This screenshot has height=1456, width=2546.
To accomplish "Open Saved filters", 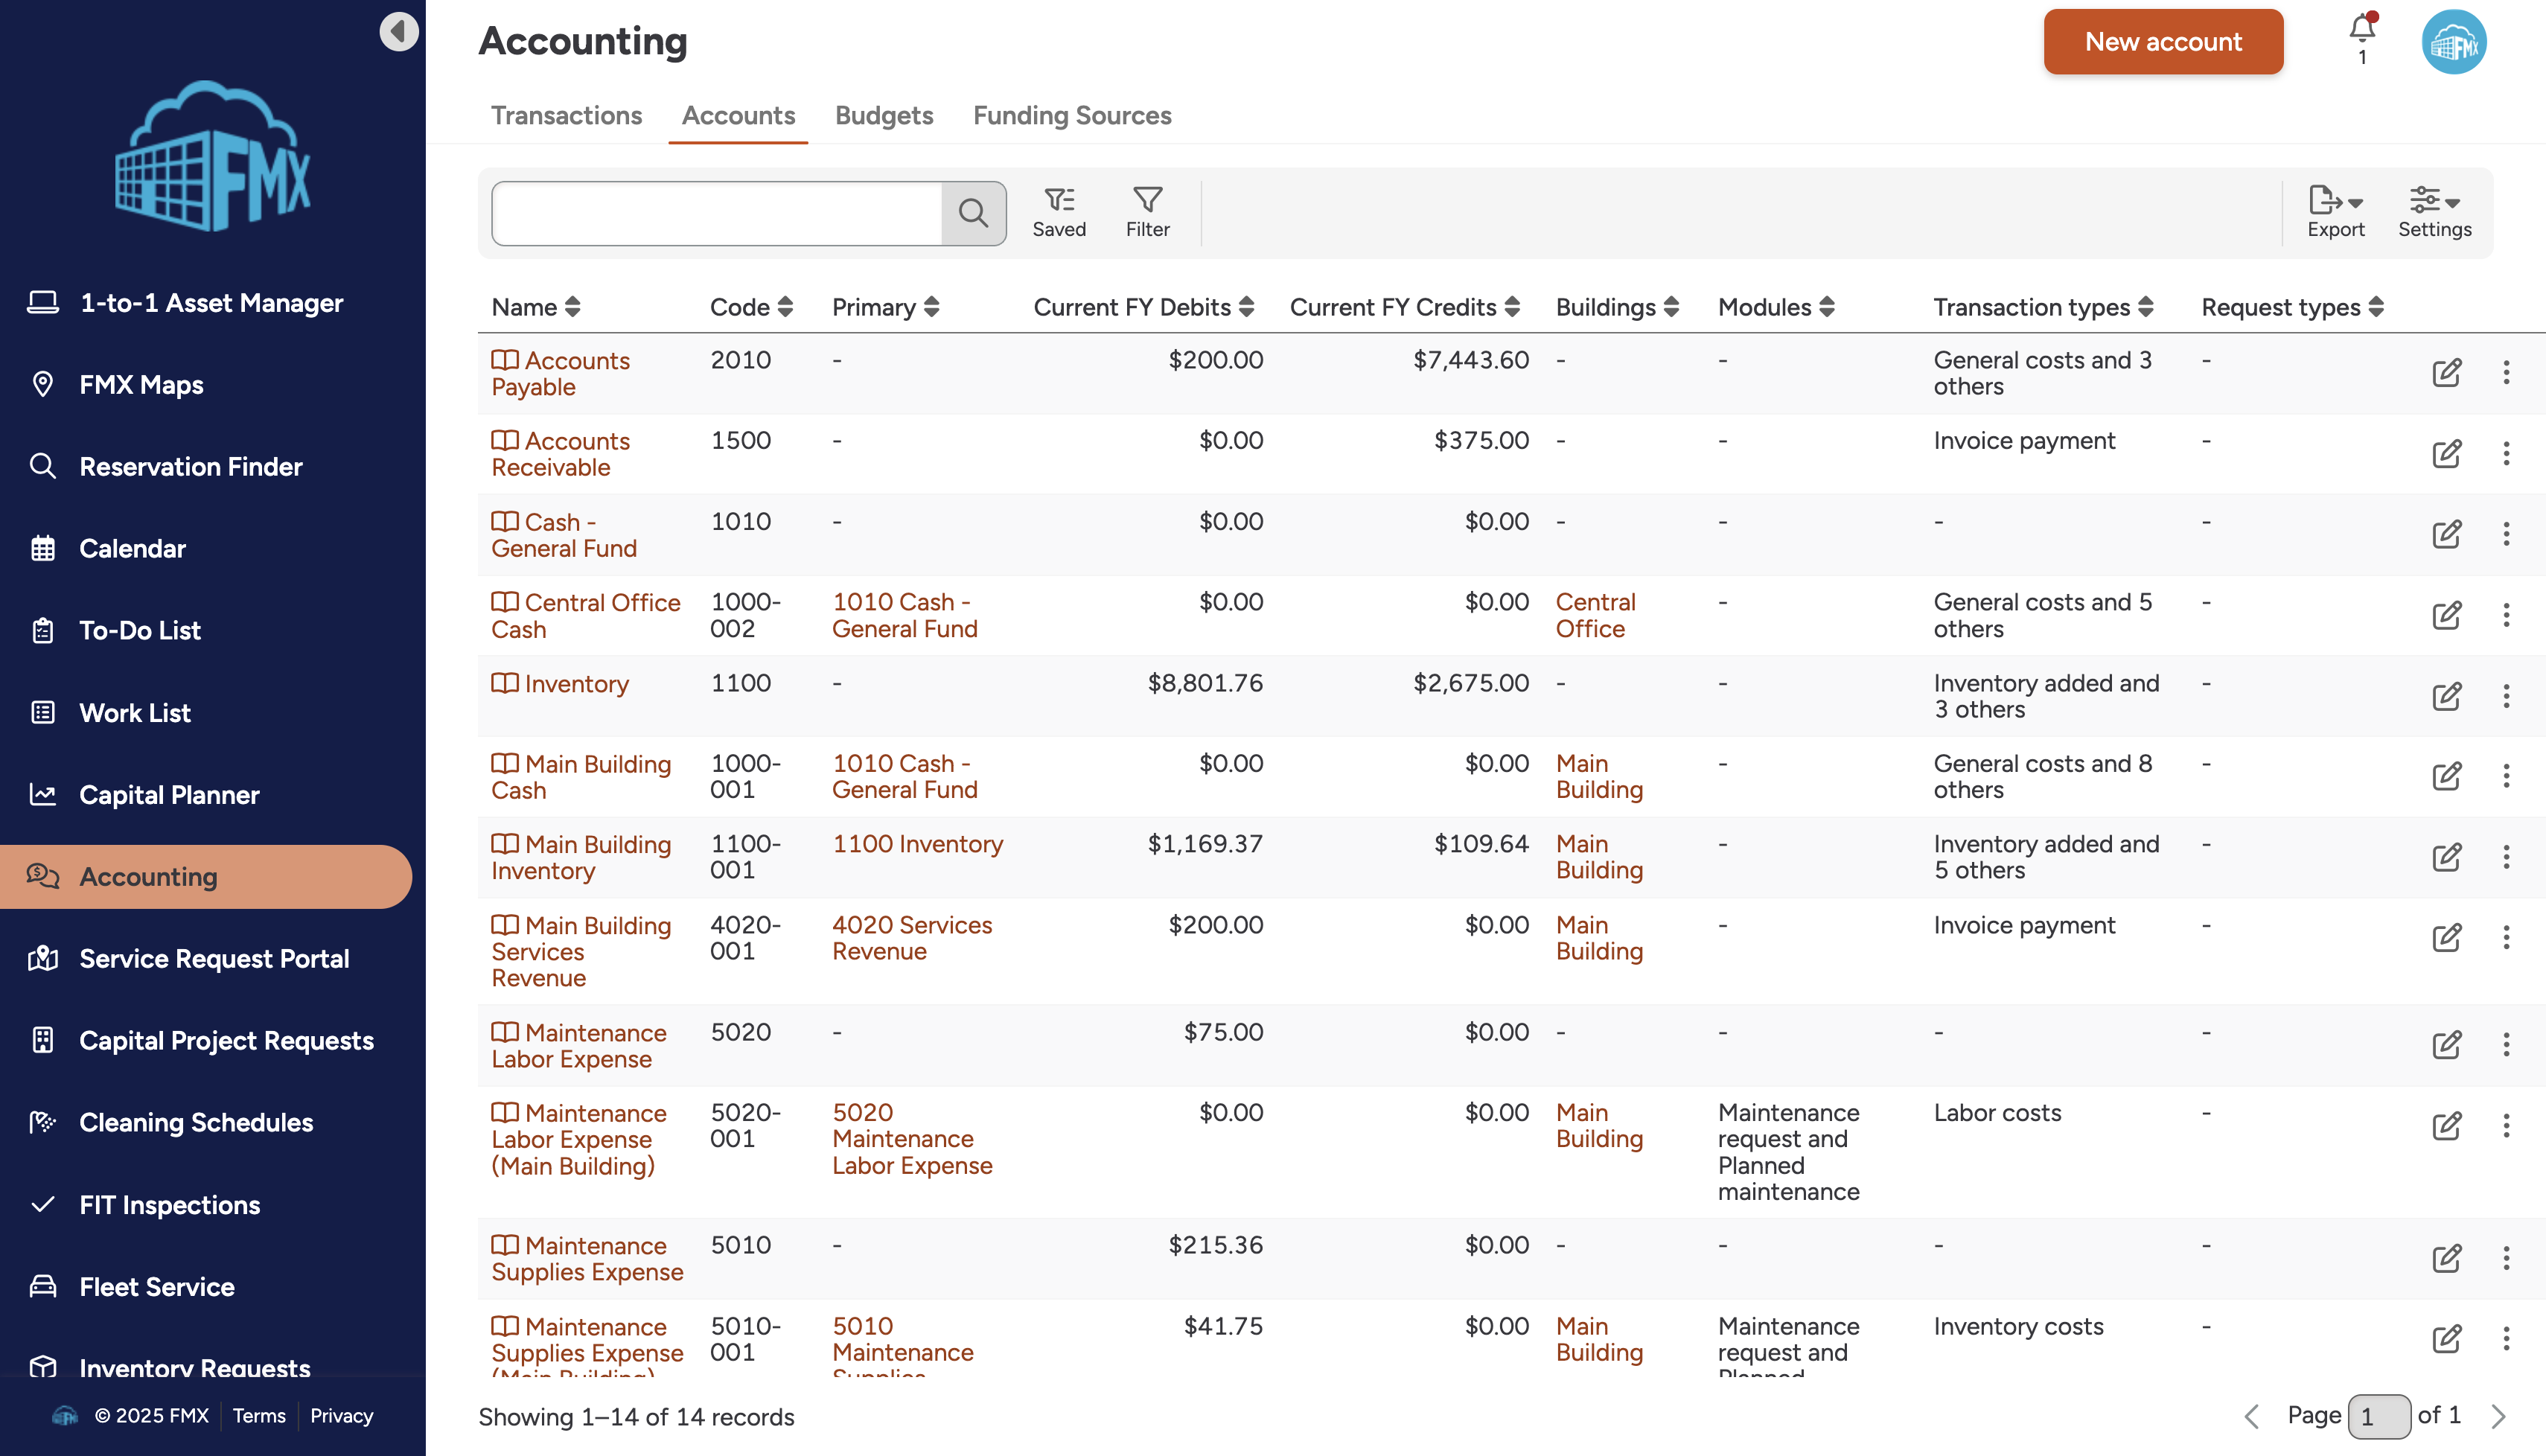I will 1058,213.
